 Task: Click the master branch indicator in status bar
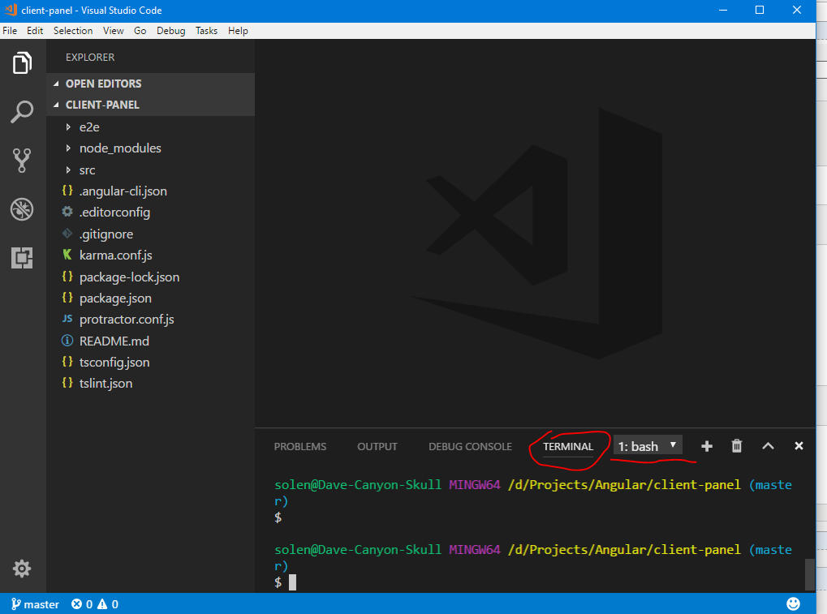pyautogui.click(x=36, y=604)
